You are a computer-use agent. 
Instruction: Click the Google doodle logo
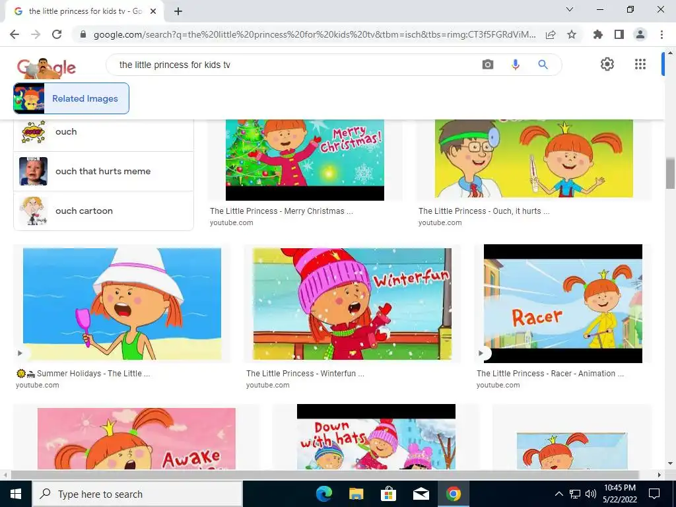point(47,68)
